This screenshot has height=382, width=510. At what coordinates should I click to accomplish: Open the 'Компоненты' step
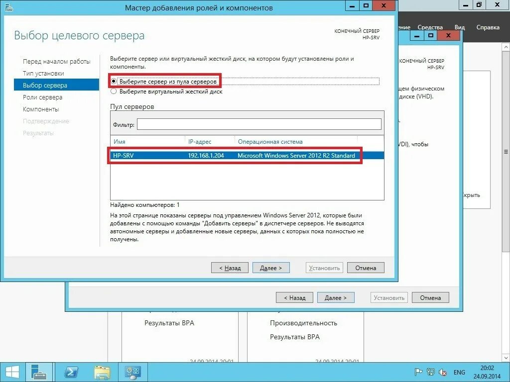click(x=41, y=109)
